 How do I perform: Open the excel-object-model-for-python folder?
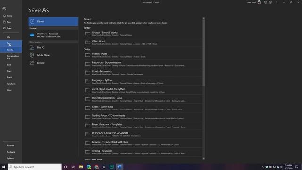[143, 90]
